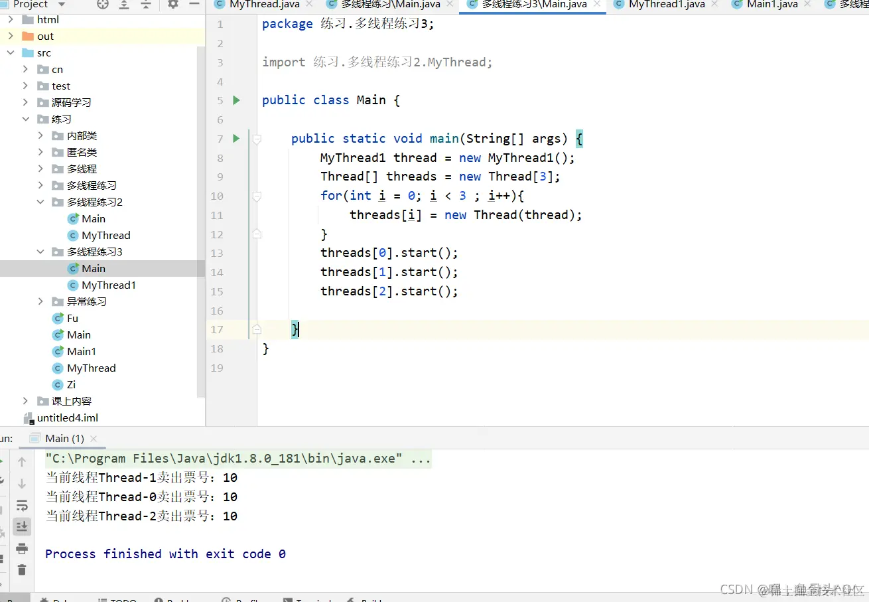Toggle soft-wrap in the Run console

tap(22, 505)
